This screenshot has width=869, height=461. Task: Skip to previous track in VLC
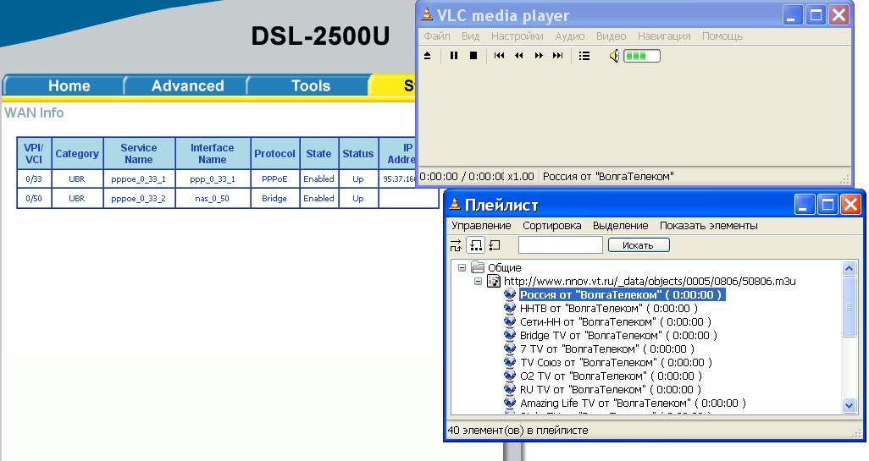tap(500, 56)
